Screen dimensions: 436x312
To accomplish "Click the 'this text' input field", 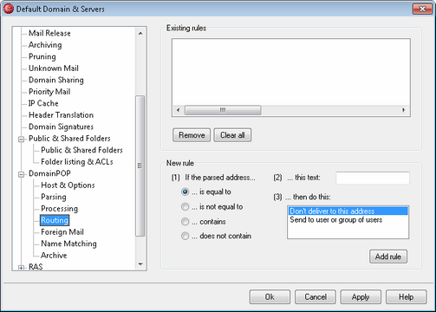I will [373, 178].
